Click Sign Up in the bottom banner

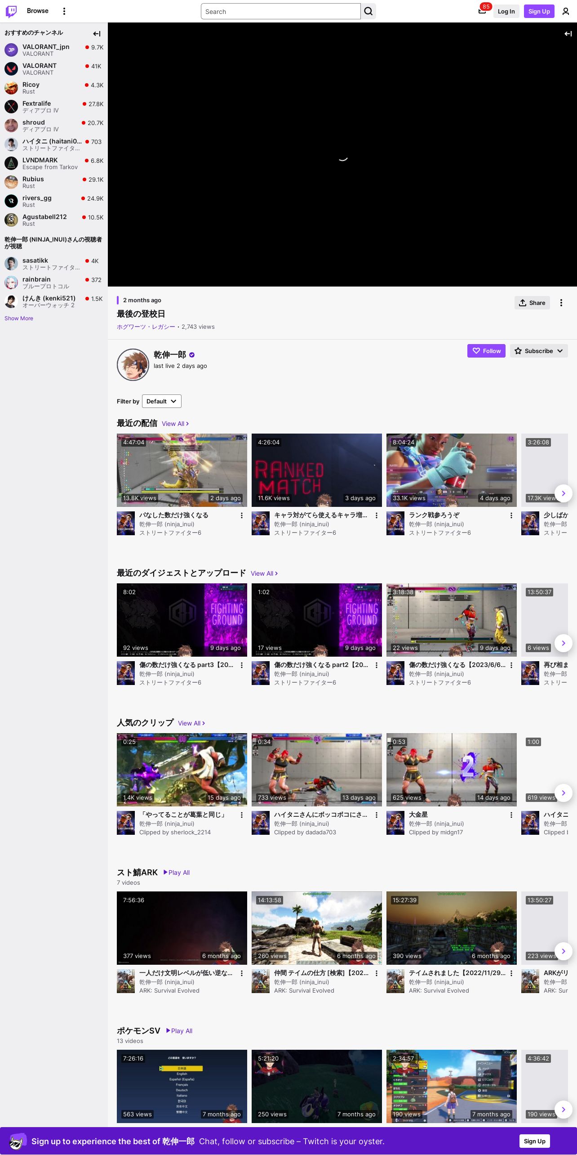[534, 1141]
